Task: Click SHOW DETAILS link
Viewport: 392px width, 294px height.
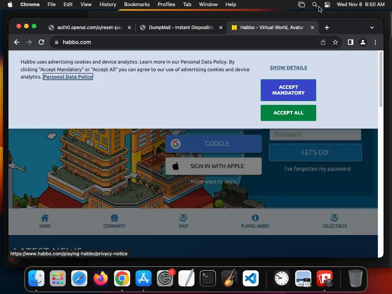Action: tap(288, 67)
